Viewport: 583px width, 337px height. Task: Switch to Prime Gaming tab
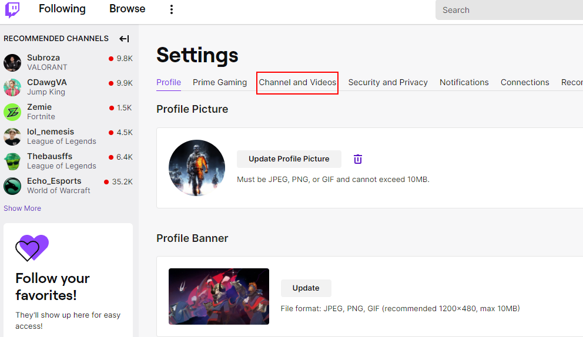220,82
